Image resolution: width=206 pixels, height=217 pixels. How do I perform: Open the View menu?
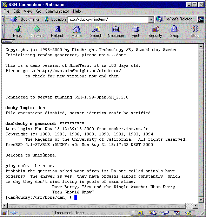click(x=28, y=11)
